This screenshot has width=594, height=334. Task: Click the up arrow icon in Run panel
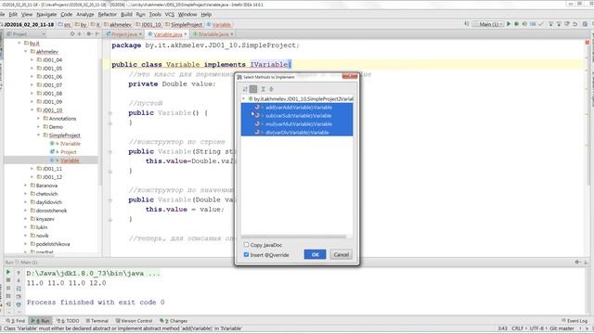coord(19,272)
